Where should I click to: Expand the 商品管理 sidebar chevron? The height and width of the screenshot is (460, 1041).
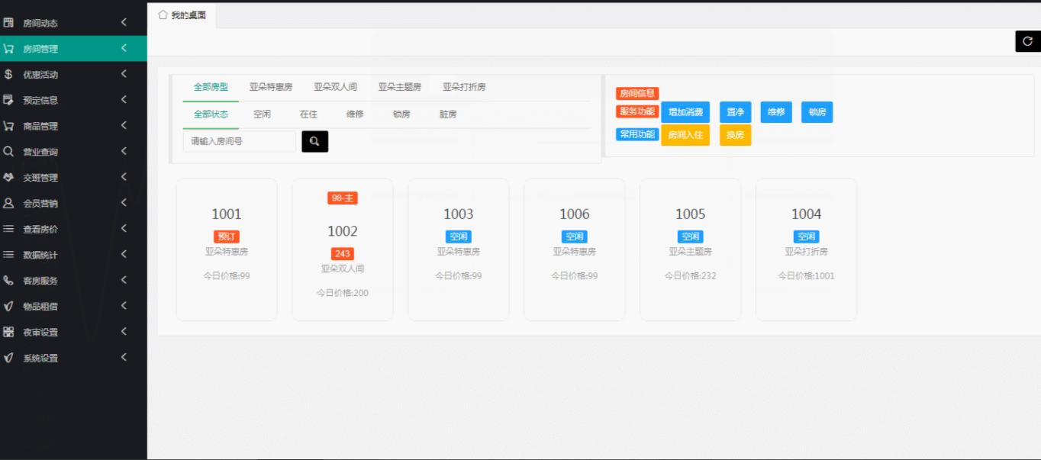click(124, 126)
